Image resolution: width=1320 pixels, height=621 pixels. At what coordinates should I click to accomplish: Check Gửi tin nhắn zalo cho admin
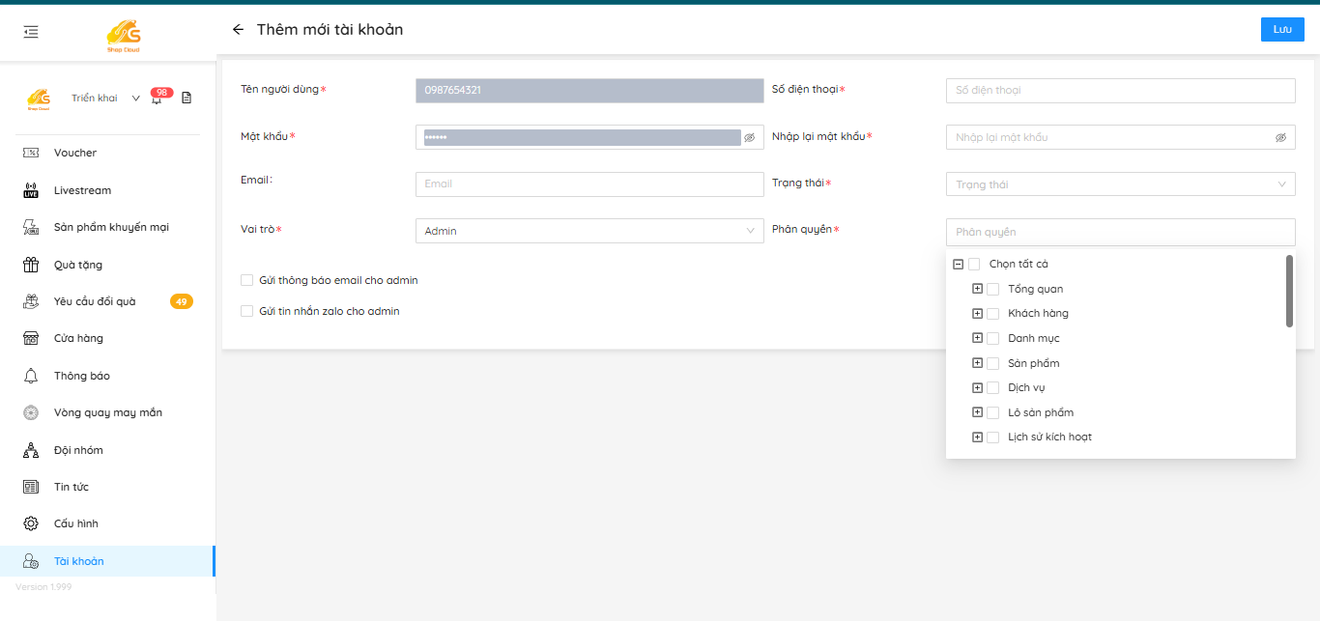[x=246, y=311]
